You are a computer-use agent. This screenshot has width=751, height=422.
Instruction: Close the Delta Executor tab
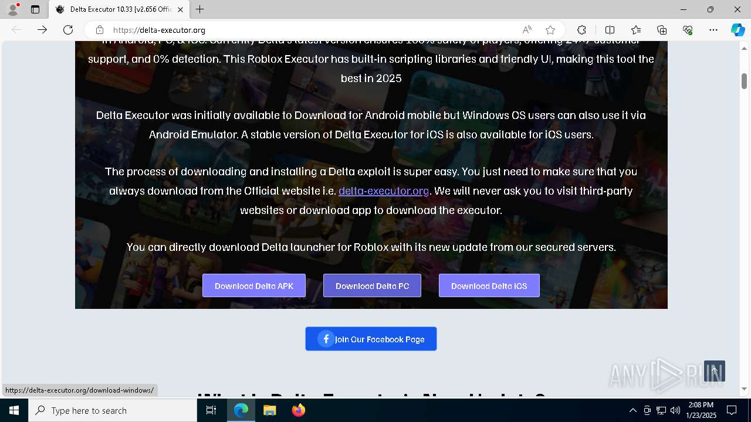tap(180, 9)
